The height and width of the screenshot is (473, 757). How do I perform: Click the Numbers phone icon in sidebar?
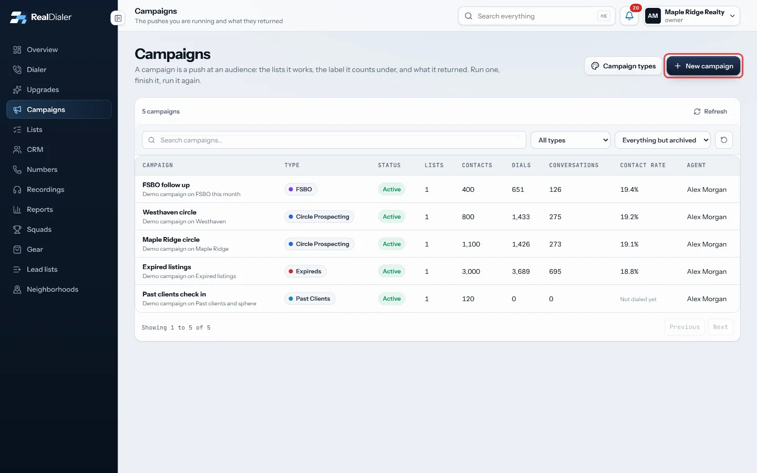pyautogui.click(x=17, y=170)
